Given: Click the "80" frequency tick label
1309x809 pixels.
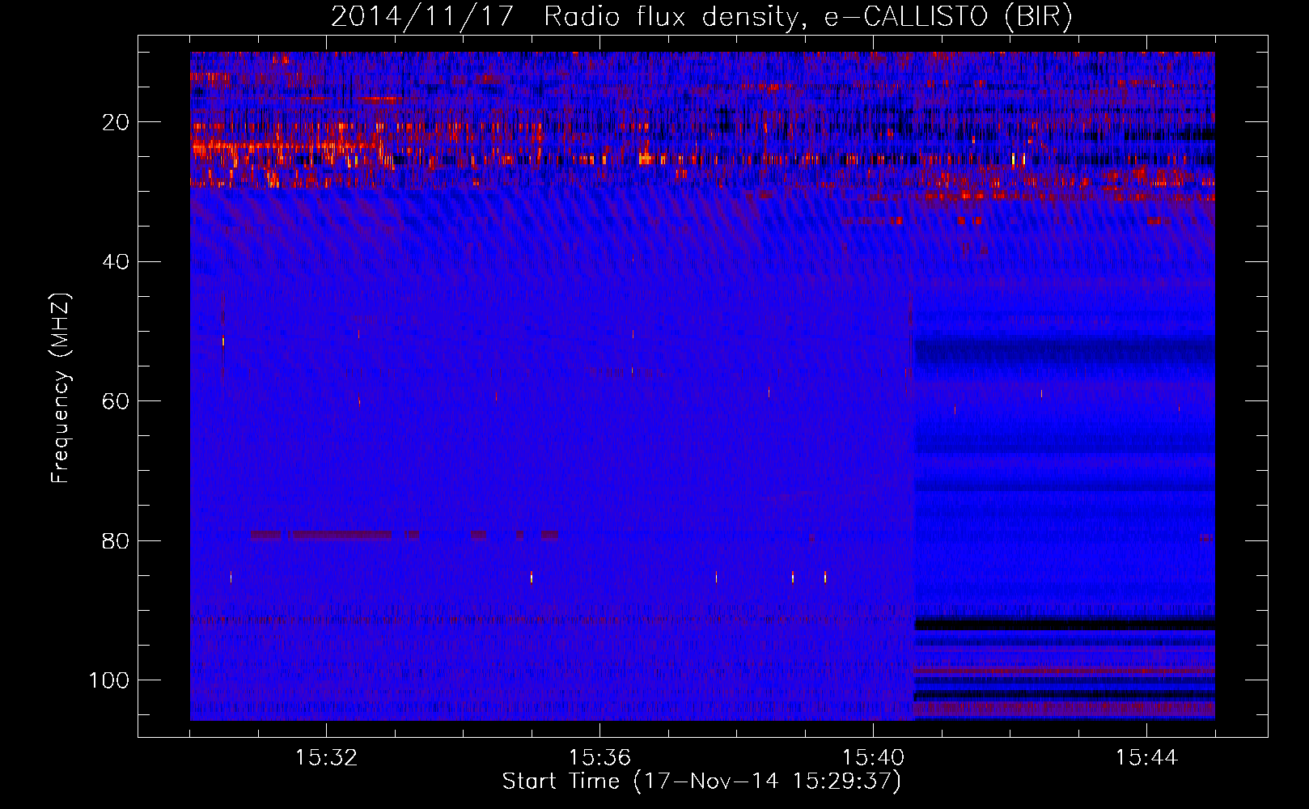Looking at the screenshot, I should (116, 540).
